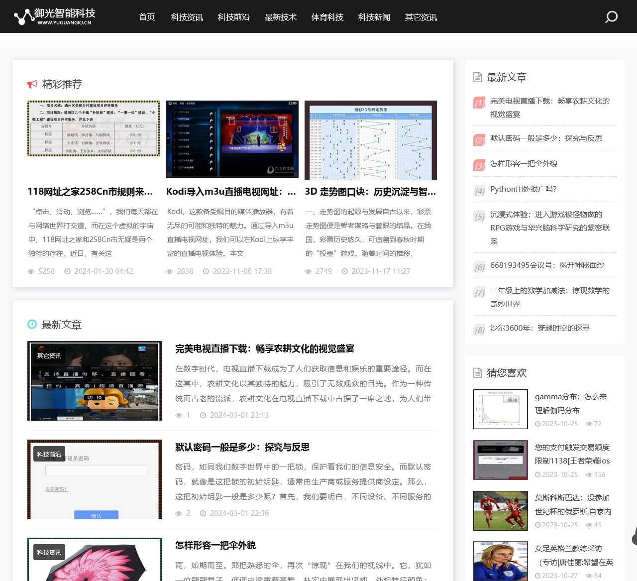Click the pink flower umbrella thumbnail
The width and height of the screenshot is (637, 581).
pyautogui.click(x=95, y=560)
